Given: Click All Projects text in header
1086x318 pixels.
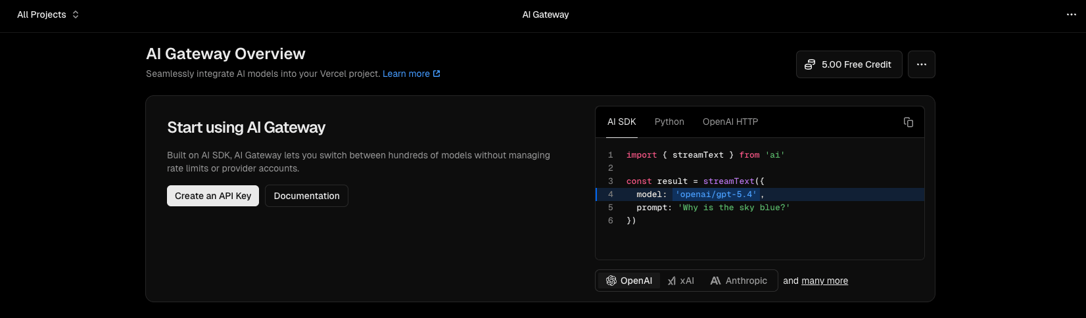Looking at the screenshot, I should pyautogui.click(x=41, y=14).
